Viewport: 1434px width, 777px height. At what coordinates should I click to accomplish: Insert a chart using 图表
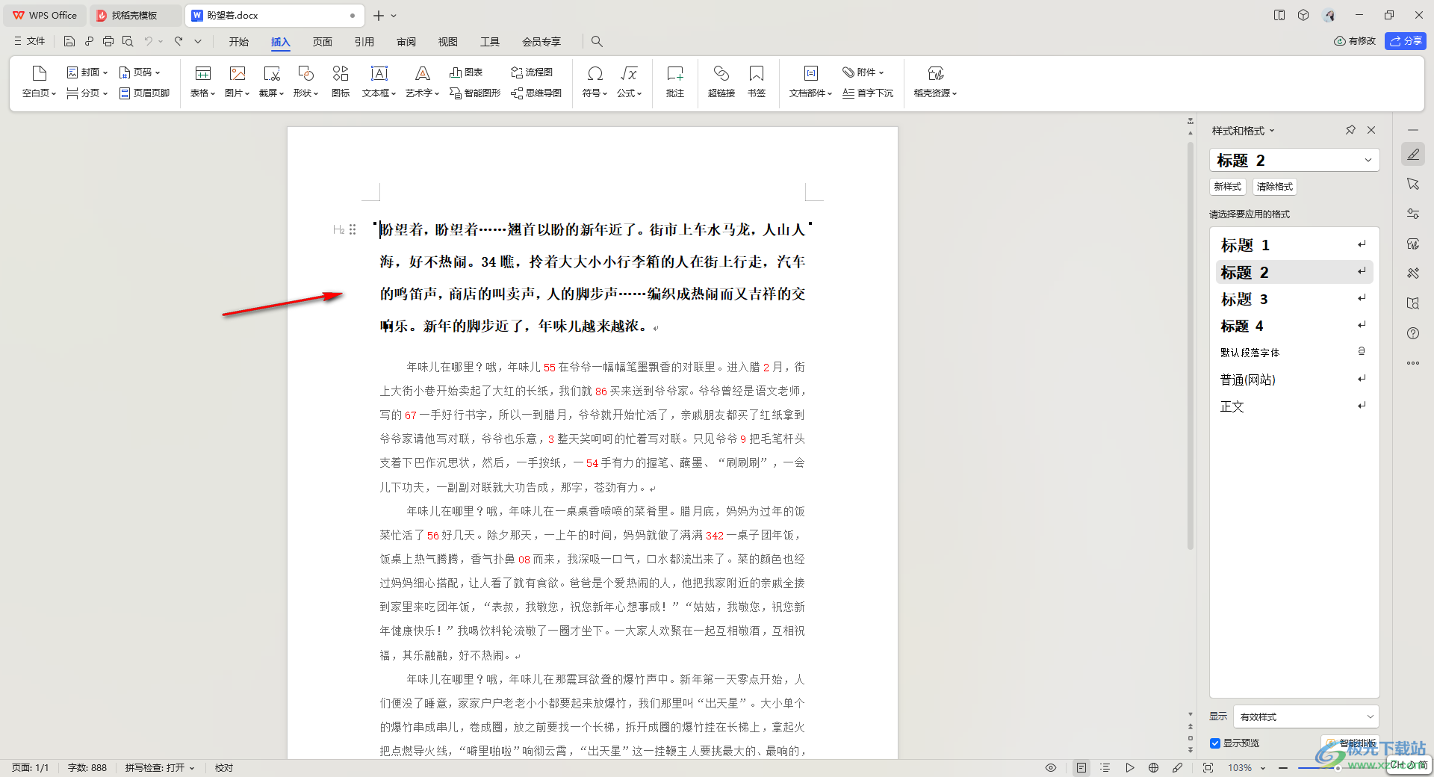(466, 72)
